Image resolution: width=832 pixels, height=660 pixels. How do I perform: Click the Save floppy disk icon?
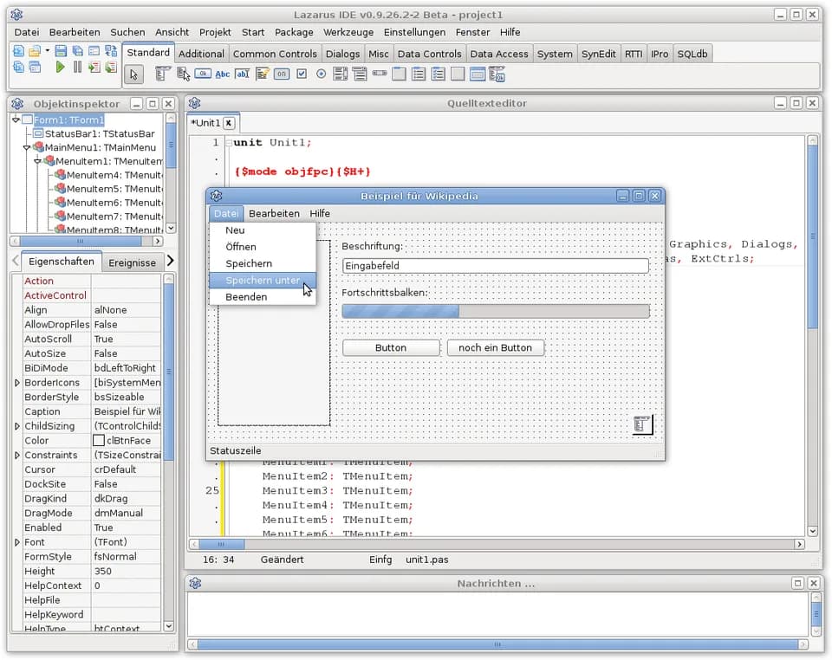[61, 51]
